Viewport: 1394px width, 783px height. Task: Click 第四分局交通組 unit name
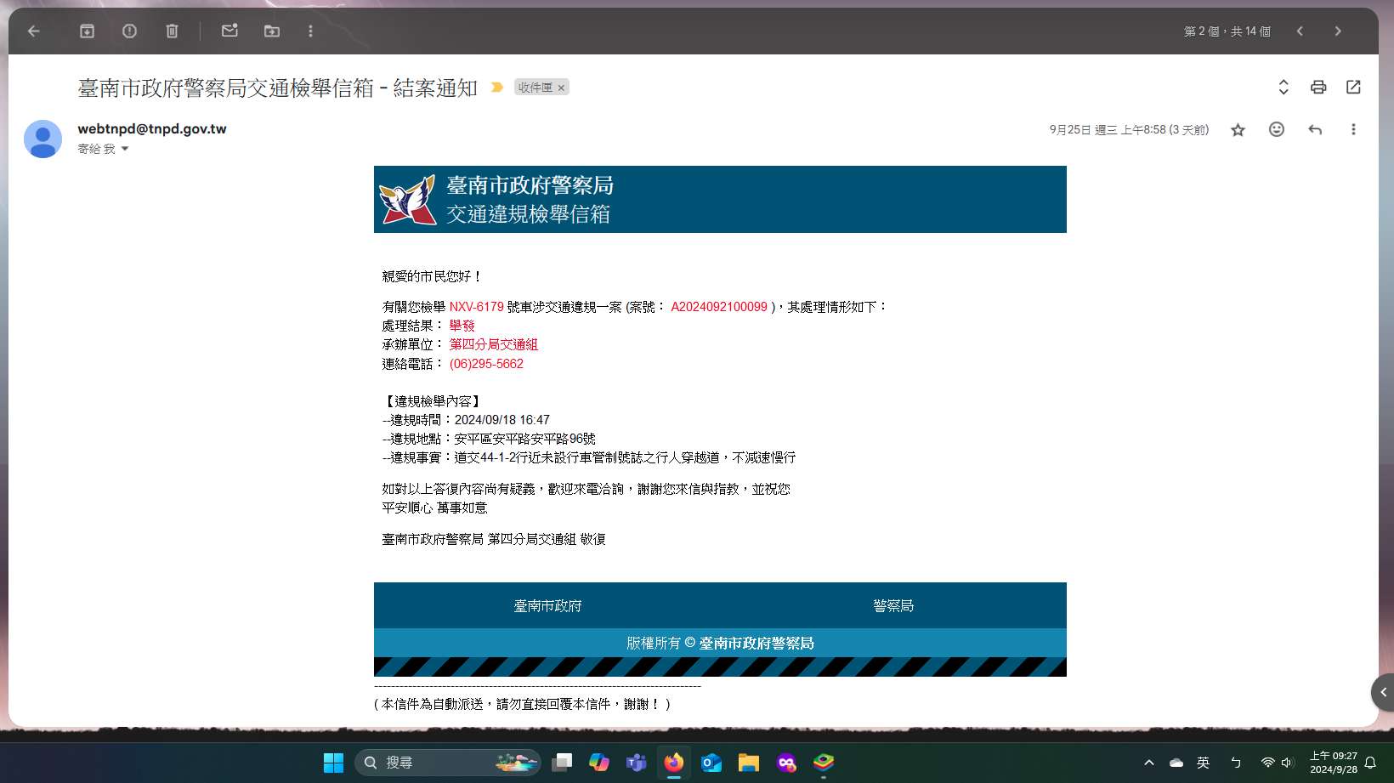(x=493, y=344)
